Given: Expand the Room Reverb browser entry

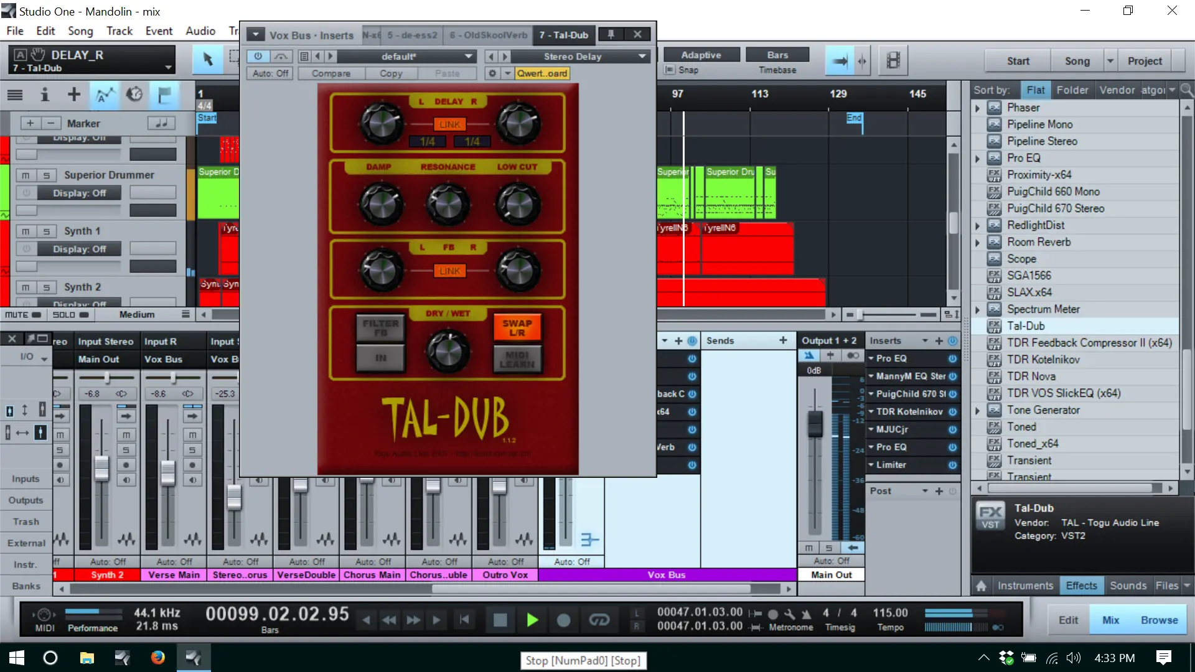Looking at the screenshot, I should [977, 242].
